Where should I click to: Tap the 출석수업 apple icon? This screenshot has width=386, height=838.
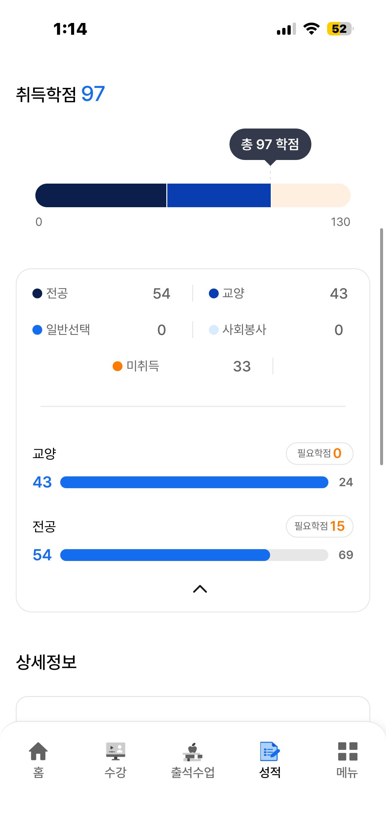[x=193, y=751]
